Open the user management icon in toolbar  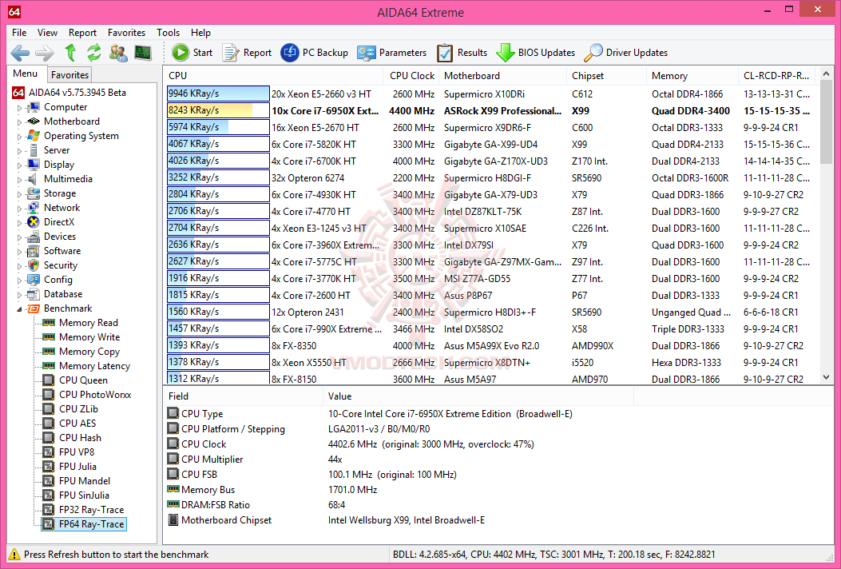[118, 53]
